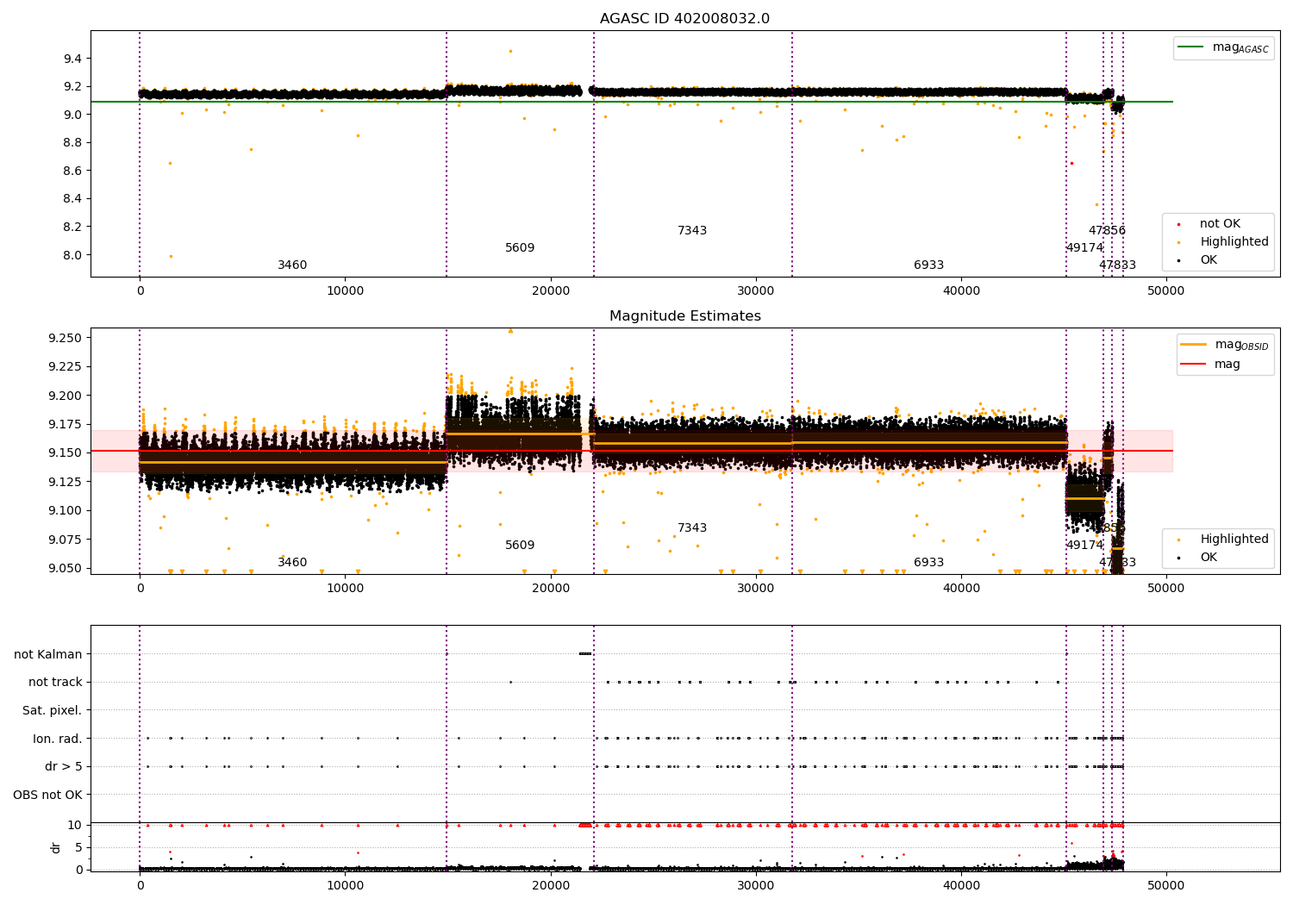Click obsid label 47856 in the top plot
The image size is (1293, 905).
(x=1107, y=231)
